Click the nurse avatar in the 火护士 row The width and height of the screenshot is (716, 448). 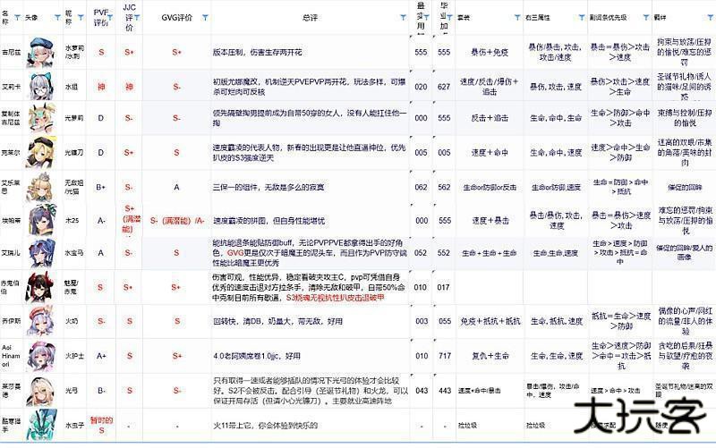click(x=42, y=356)
